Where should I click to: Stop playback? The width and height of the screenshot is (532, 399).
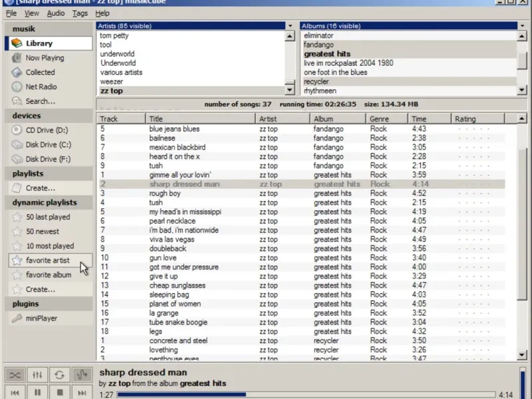tap(60, 393)
